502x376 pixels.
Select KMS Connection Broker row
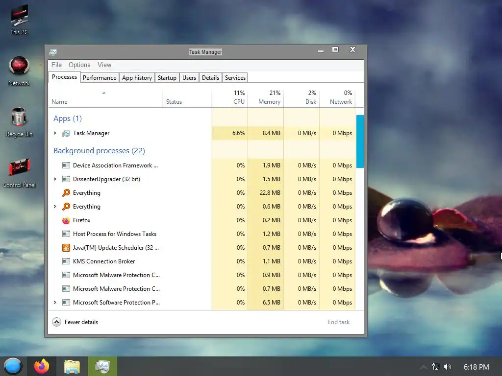click(x=201, y=261)
